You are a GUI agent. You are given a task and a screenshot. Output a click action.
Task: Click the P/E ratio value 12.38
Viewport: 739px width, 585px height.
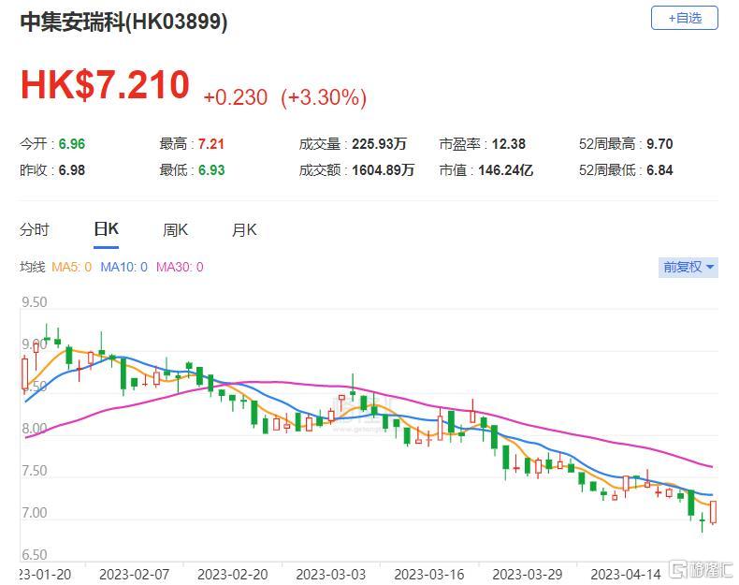[509, 144]
